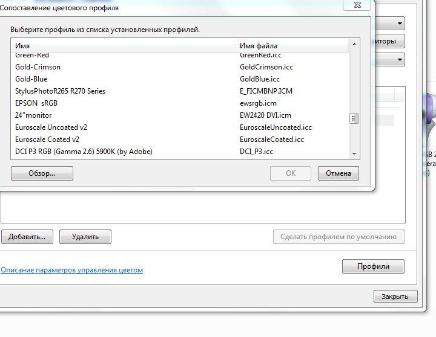Select the EPSON sRGB profile
The image size is (436, 337).
pyautogui.click(x=179, y=103)
